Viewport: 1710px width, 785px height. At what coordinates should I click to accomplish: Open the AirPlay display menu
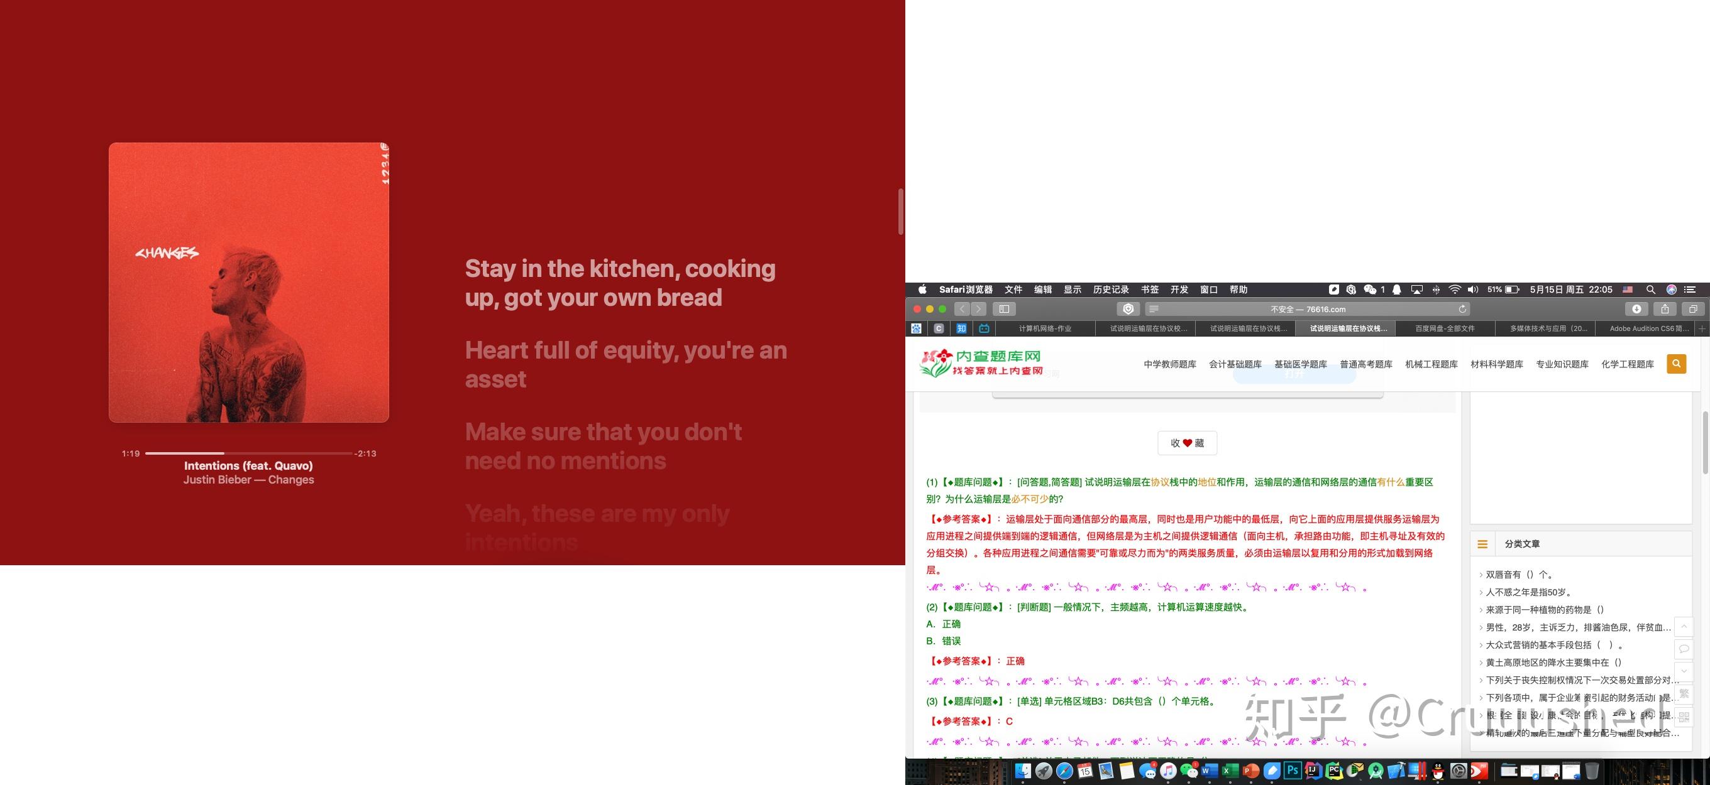(x=1416, y=290)
